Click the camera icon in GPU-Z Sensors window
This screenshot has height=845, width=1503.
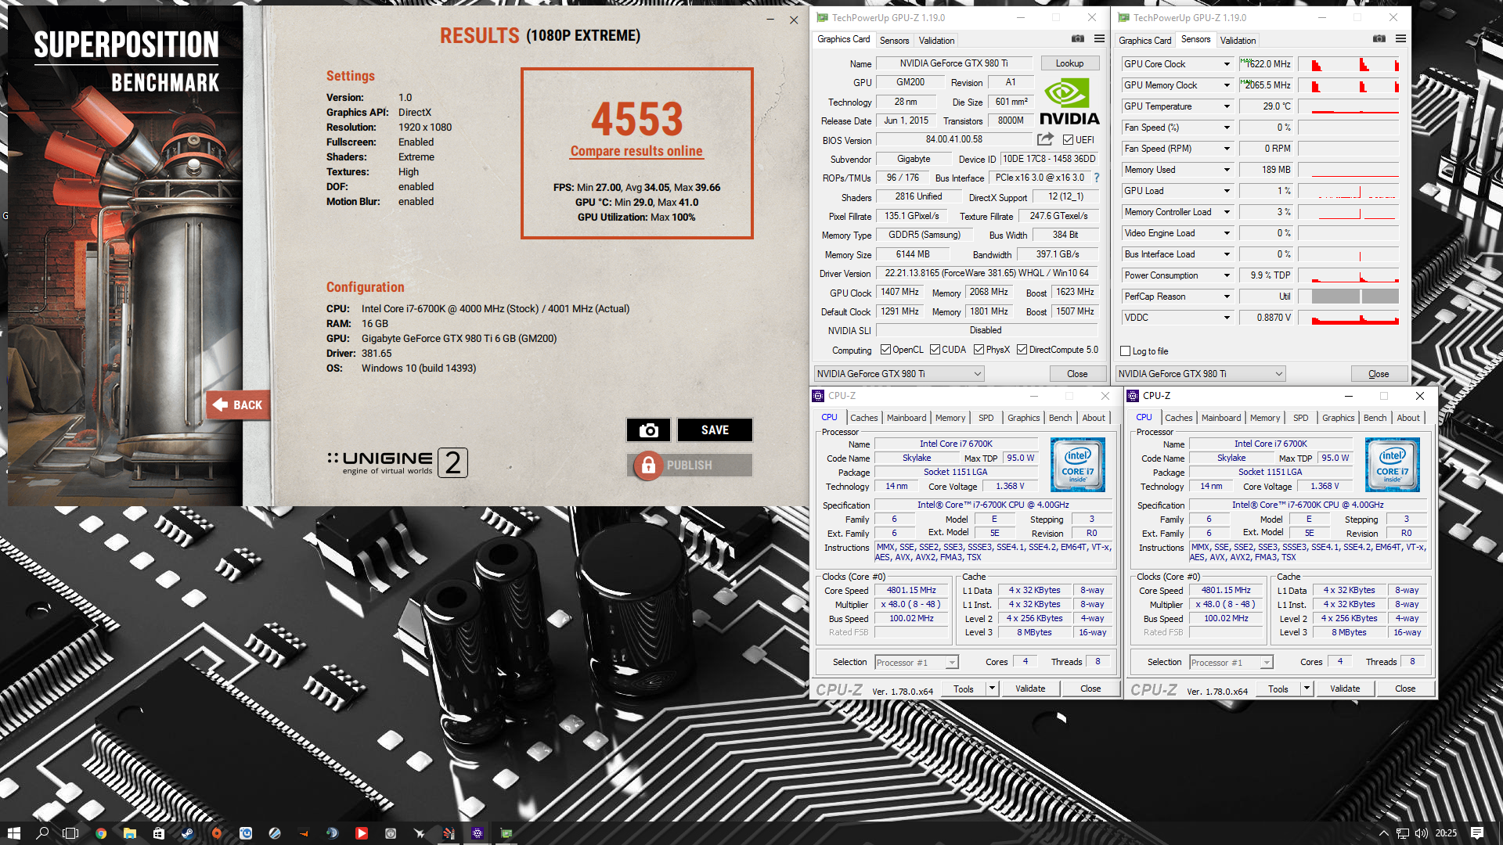coord(1379,38)
